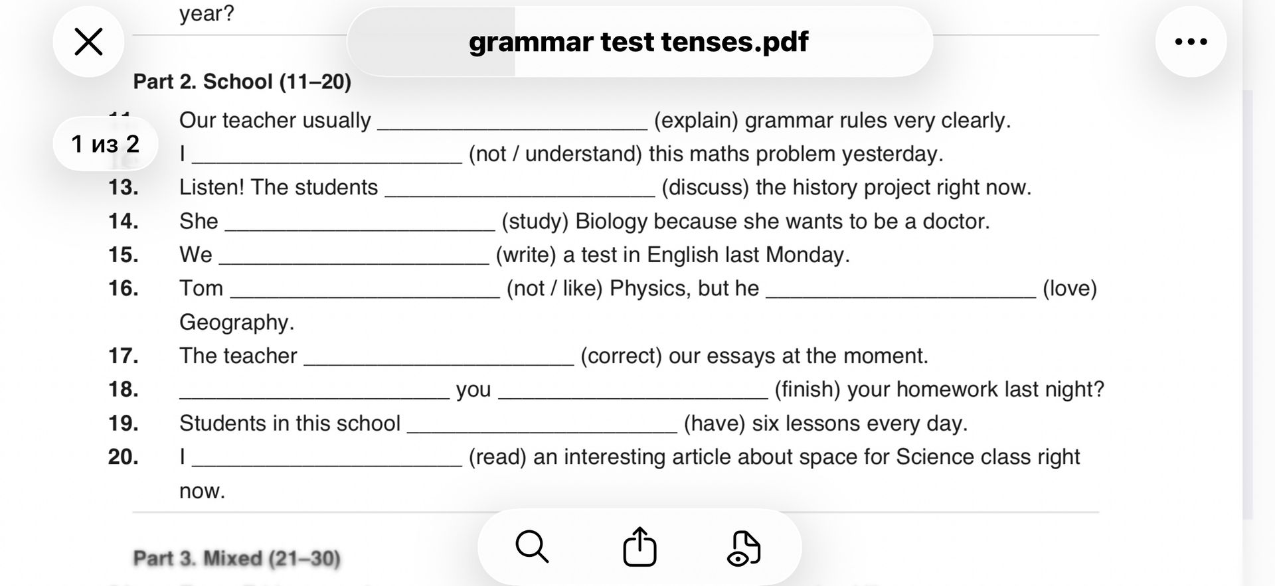Image resolution: width=1275 pixels, height=586 pixels.
Task: Click the "Part 2. School (11–20)" heading
Action: coord(242,82)
